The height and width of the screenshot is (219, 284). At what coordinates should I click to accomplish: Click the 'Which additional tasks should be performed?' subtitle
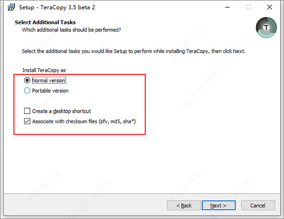point(71,30)
